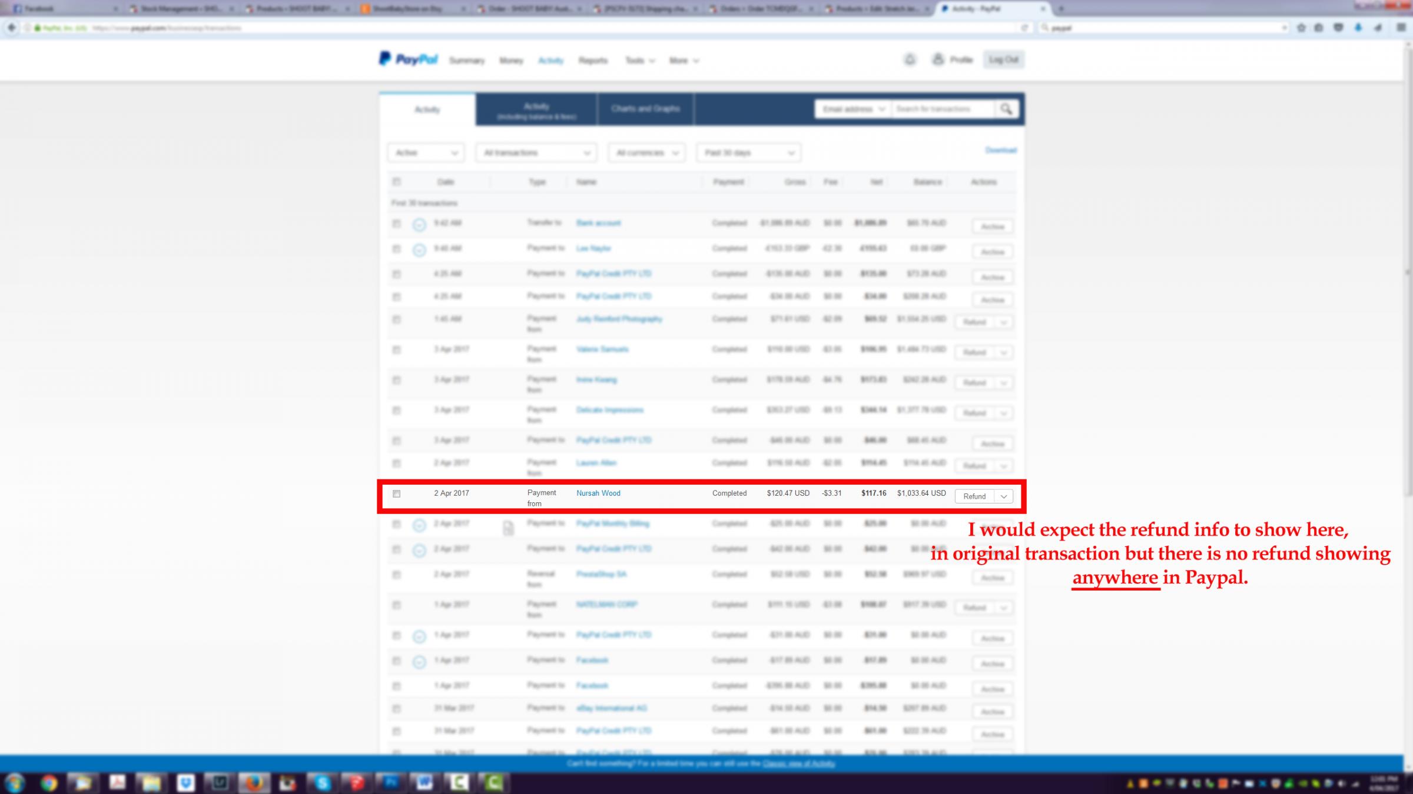Select the Judy Rainford Photography row checkbox
This screenshot has height=794, width=1413.
(x=396, y=319)
